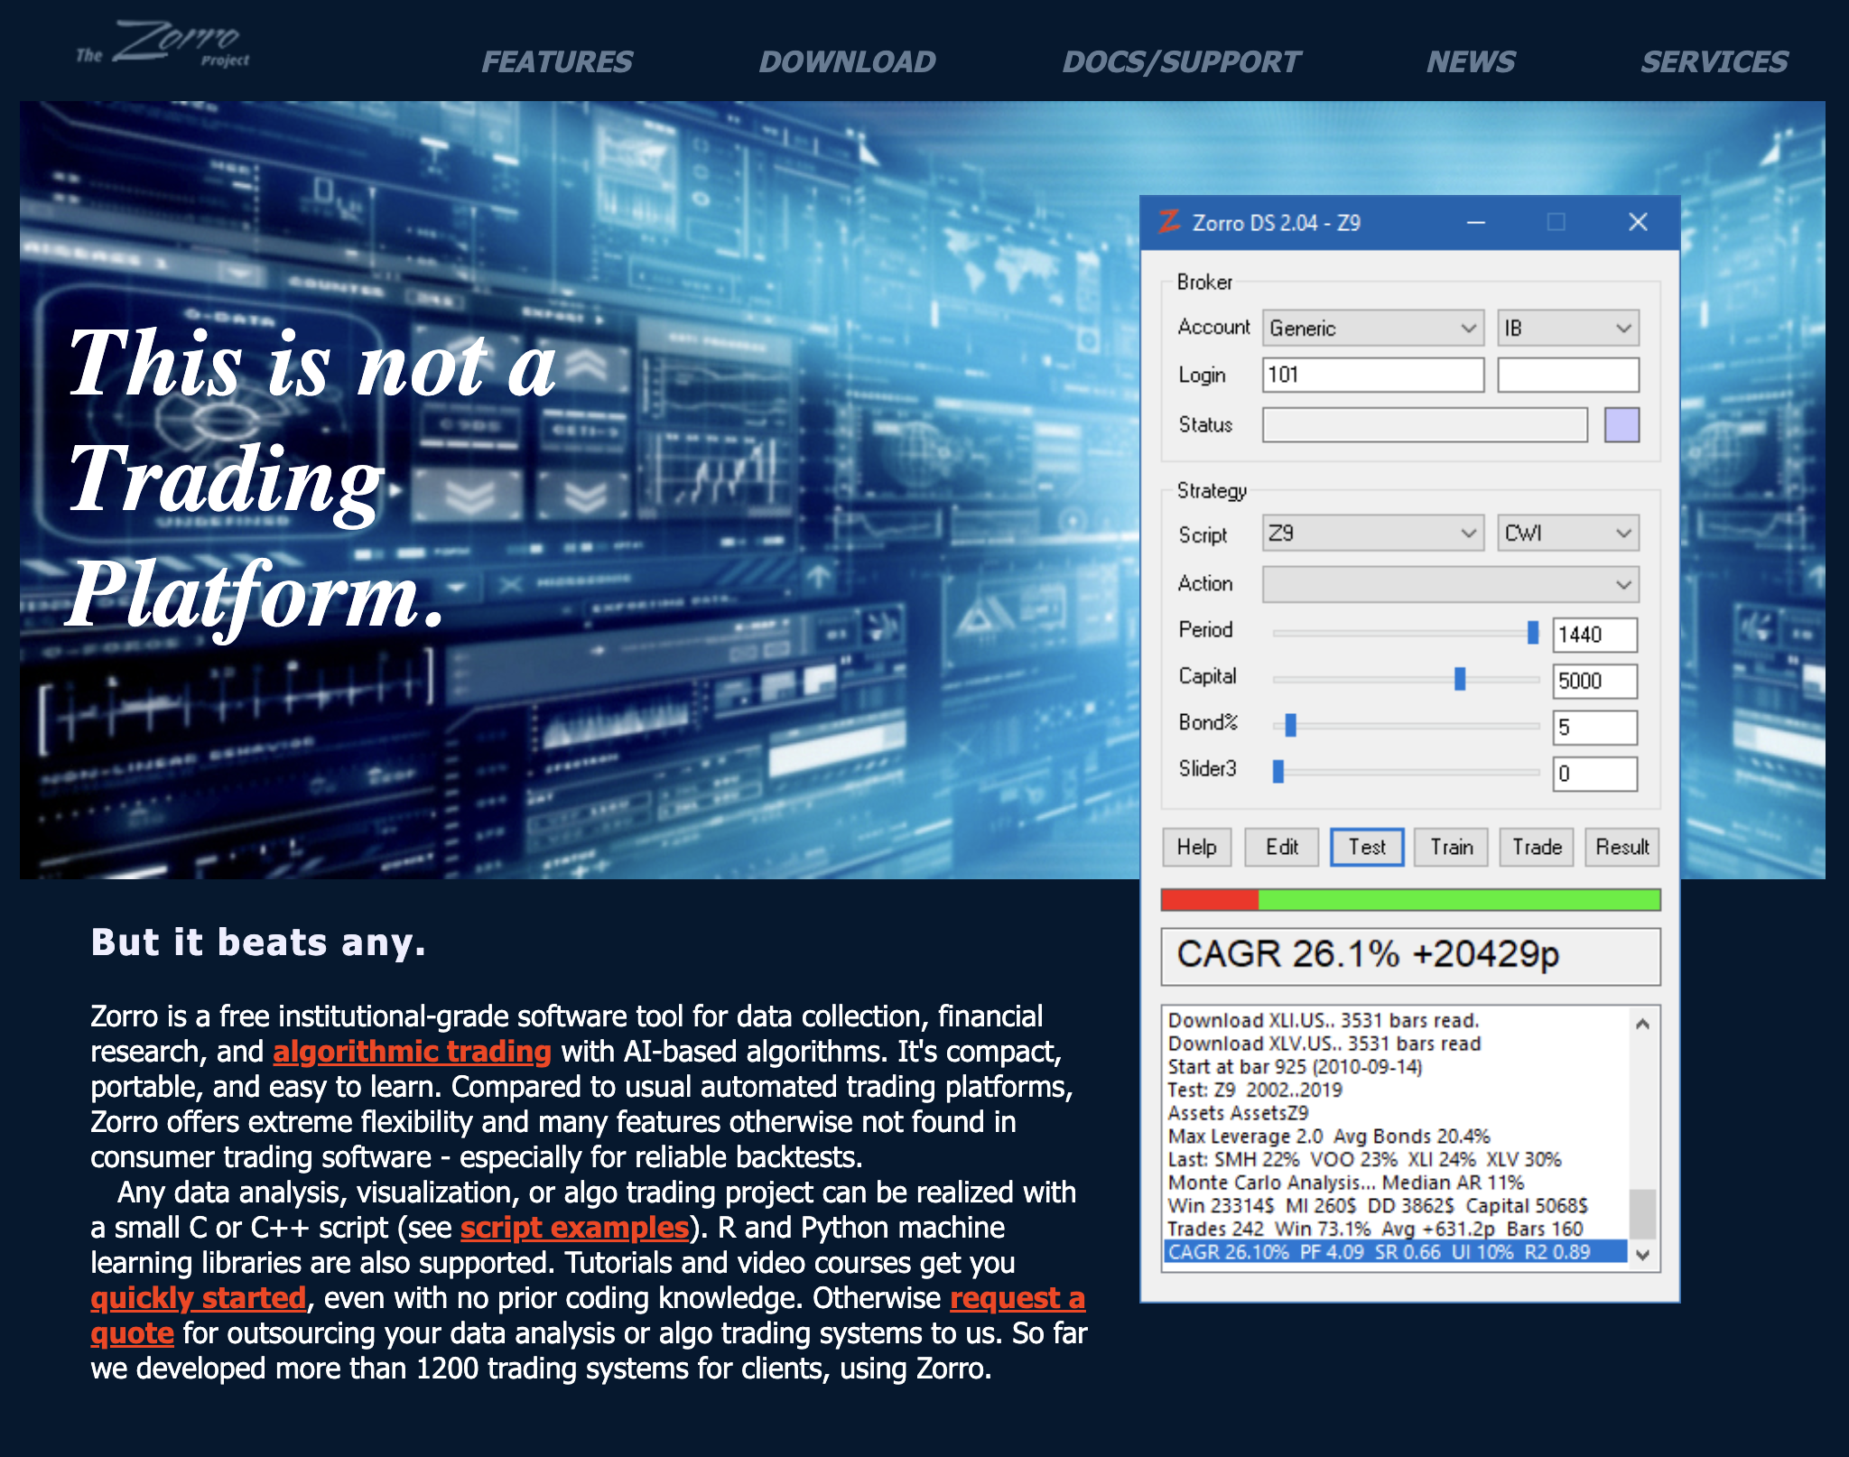
Task: Click the 'But it beats any.' heading
Action: click(x=258, y=942)
